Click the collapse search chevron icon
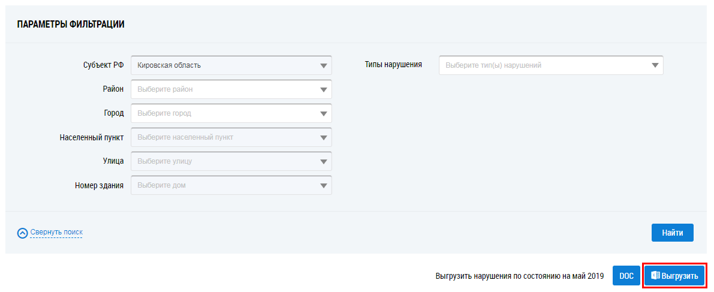Viewport: 714px width, 292px height. (23, 233)
